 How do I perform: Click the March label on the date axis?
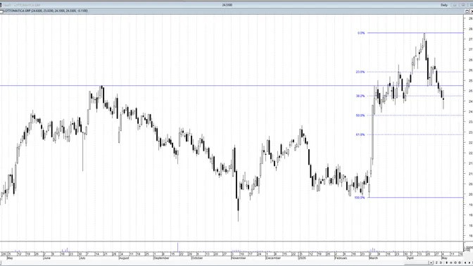click(374, 258)
